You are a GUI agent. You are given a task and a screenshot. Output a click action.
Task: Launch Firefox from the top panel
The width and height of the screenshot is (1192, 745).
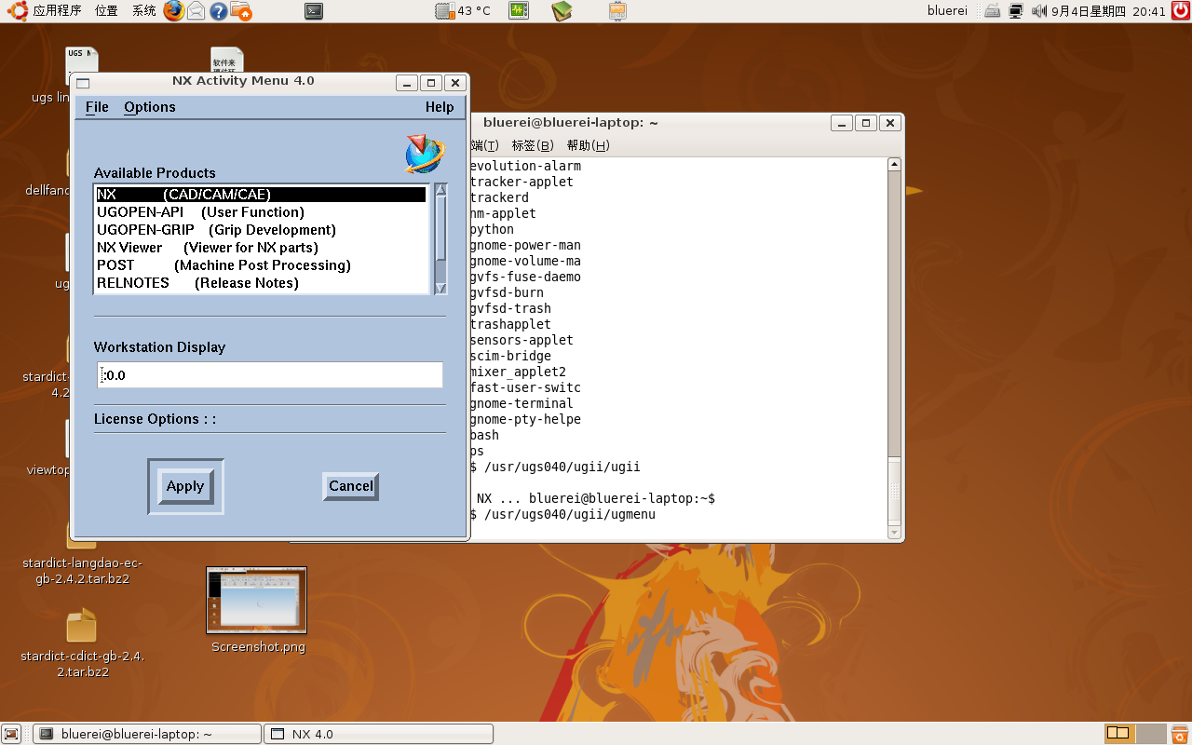173,11
